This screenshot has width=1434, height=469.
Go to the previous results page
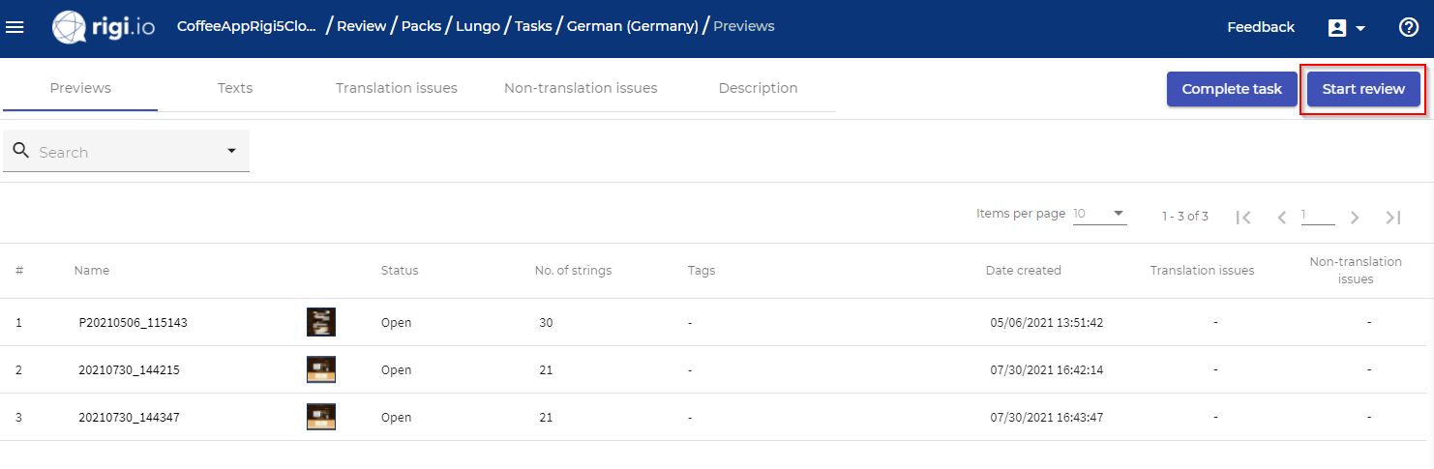(1282, 218)
